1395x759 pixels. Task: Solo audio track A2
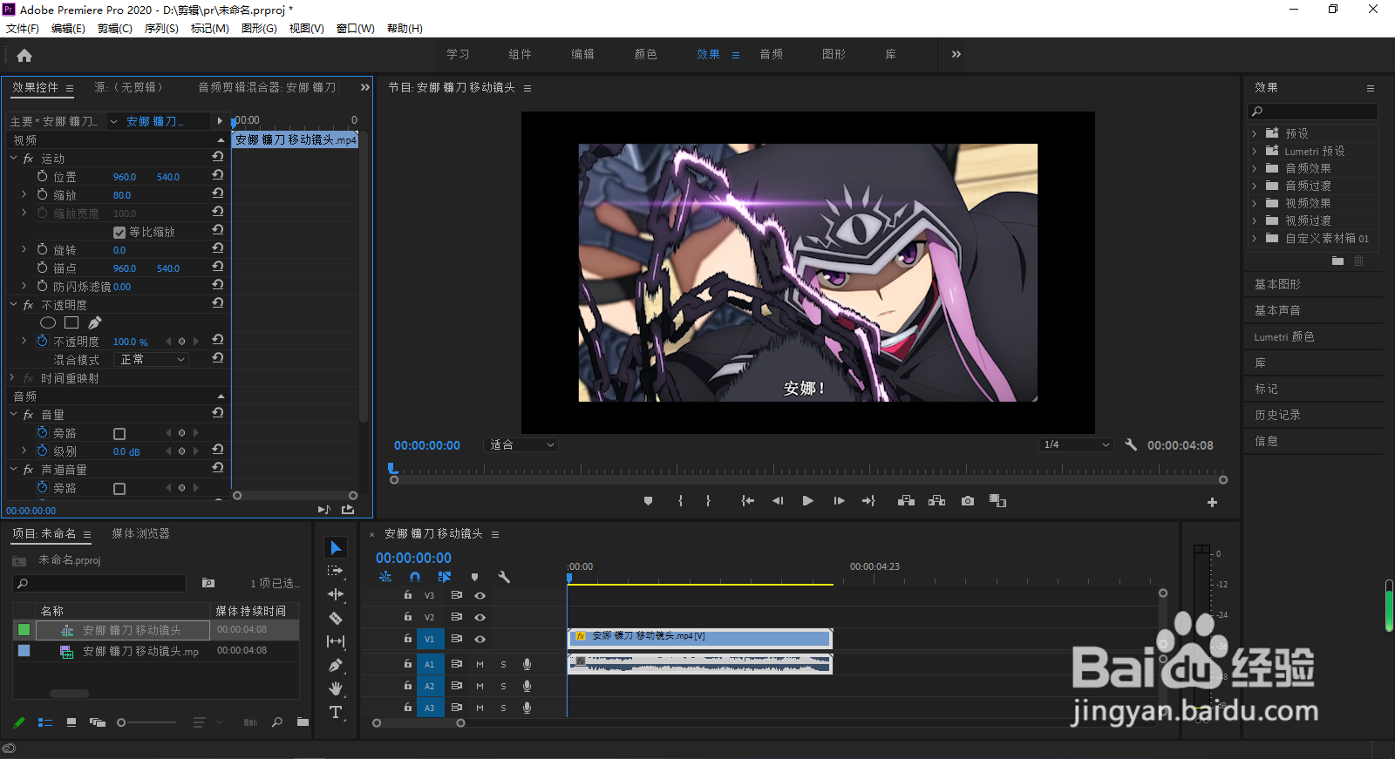[503, 686]
